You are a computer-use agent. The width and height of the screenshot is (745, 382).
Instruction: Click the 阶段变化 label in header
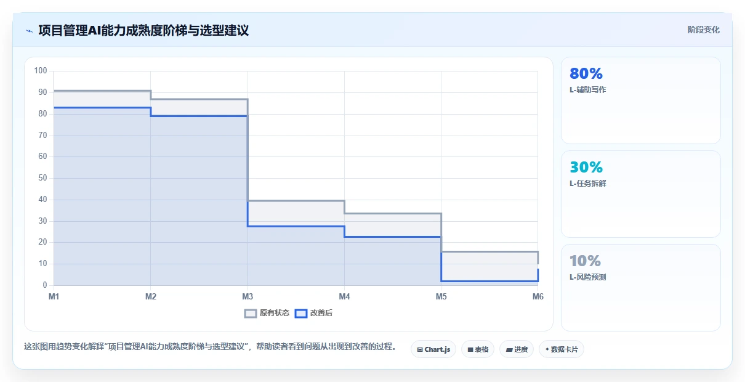pyautogui.click(x=704, y=30)
